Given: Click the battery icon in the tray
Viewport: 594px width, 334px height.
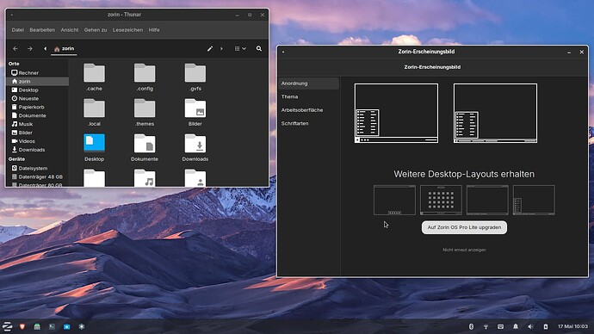Looking at the screenshot, I should [x=546, y=326].
